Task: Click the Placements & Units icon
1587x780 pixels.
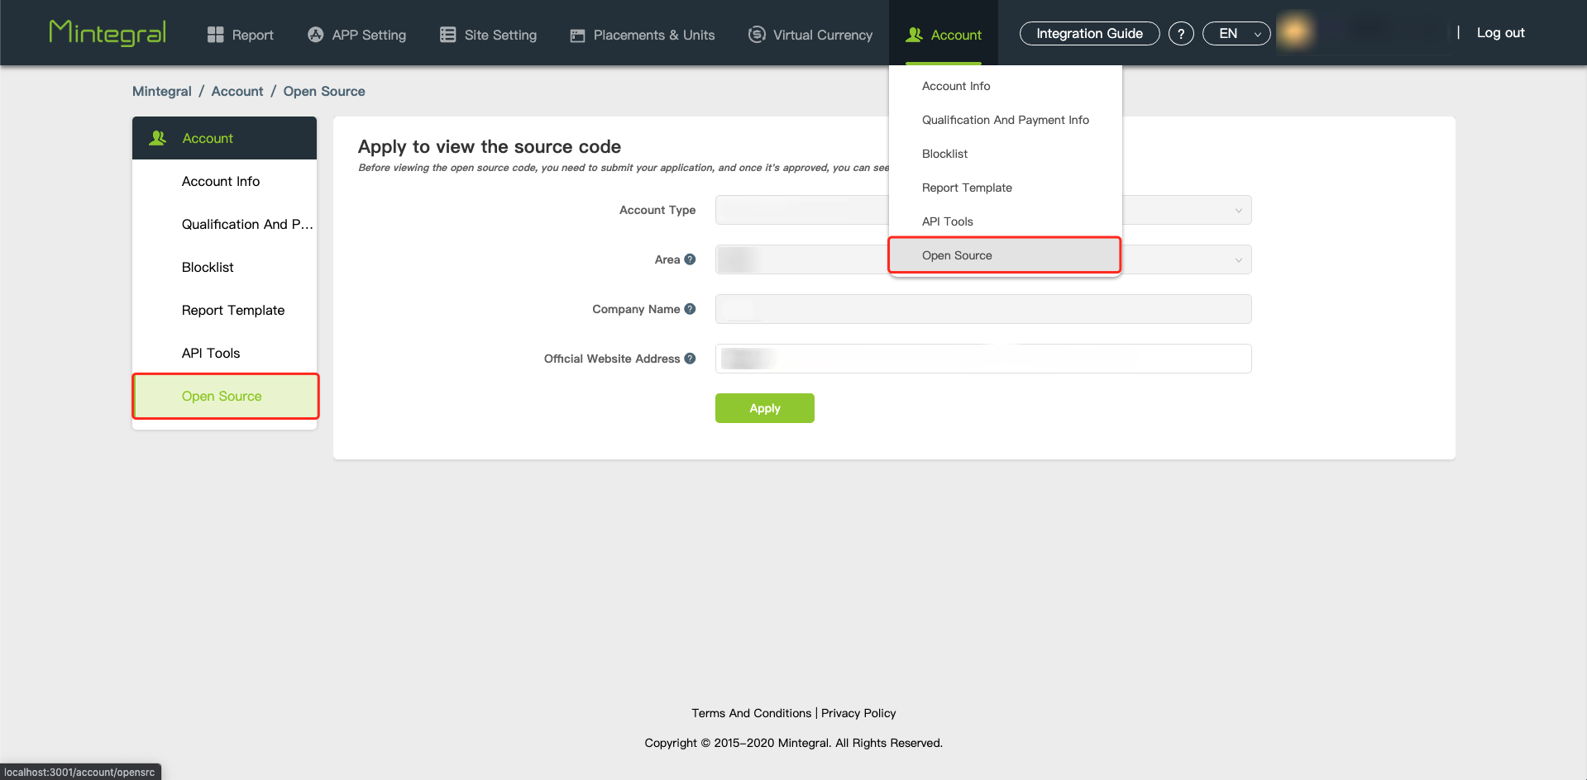Action: (x=577, y=36)
